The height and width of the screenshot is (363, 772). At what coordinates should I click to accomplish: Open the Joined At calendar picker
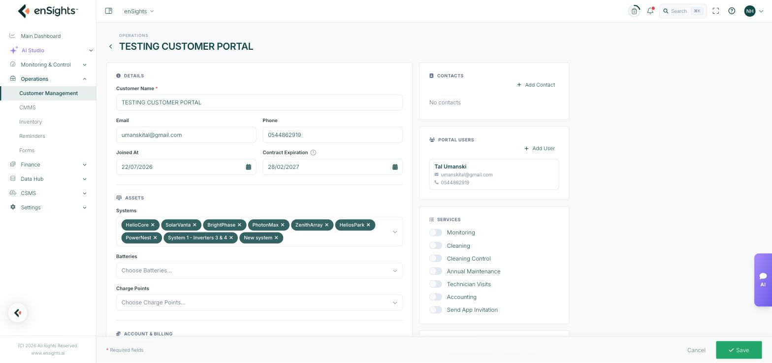click(249, 167)
